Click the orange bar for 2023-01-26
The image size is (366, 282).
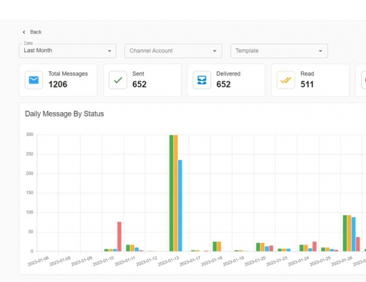[x=349, y=233]
